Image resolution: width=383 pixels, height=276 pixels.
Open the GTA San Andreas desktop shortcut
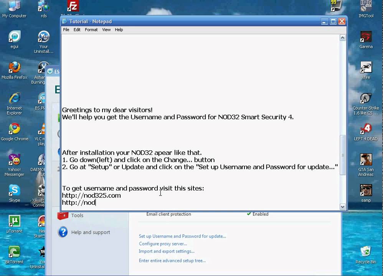point(366,165)
